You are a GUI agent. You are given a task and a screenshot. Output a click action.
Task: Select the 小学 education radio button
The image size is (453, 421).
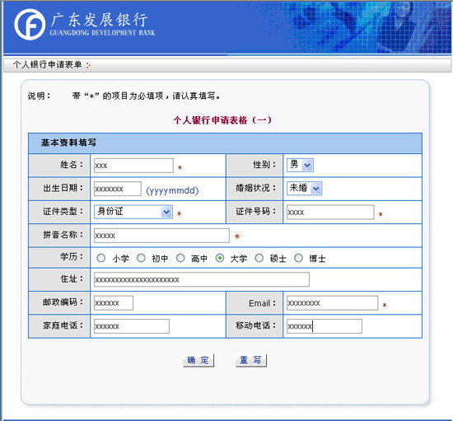click(100, 258)
